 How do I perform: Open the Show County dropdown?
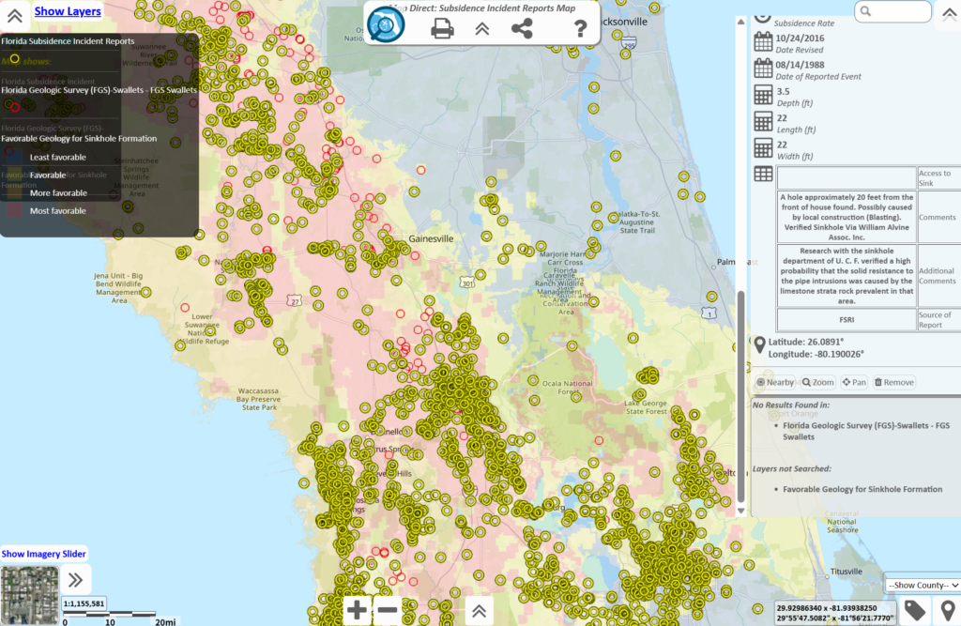point(923,585)
